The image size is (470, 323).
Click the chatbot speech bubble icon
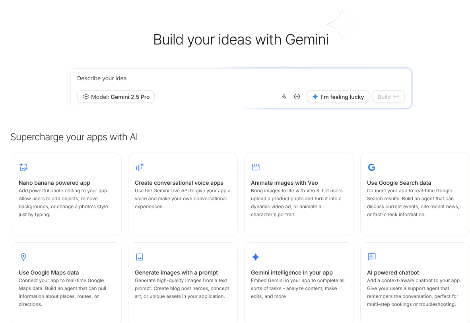[372, 257]
